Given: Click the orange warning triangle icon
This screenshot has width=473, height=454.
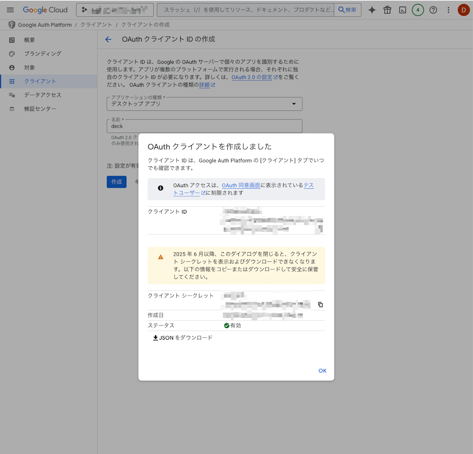Looking at the screenshot, I should 160,257.
